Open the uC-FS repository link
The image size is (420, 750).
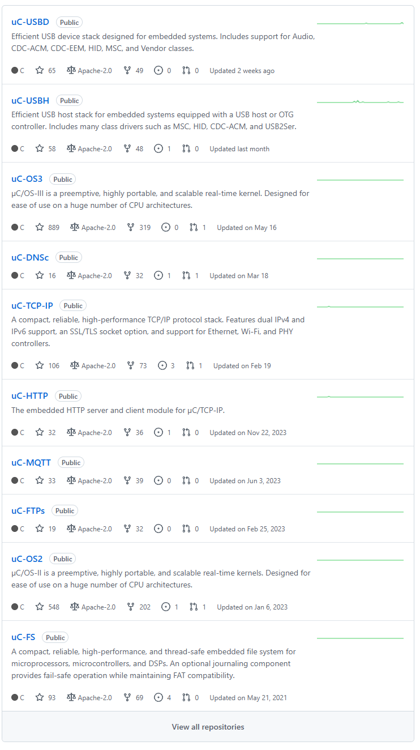tap(23, 637)
